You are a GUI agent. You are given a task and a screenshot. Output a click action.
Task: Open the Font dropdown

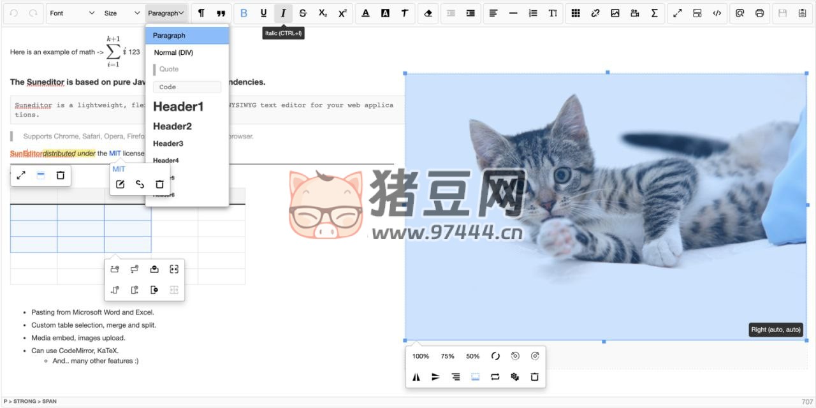(x=72, y=13)
